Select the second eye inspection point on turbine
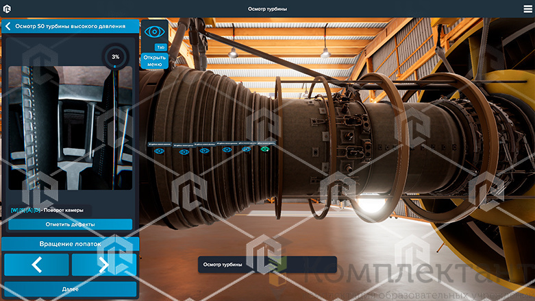 184,152
